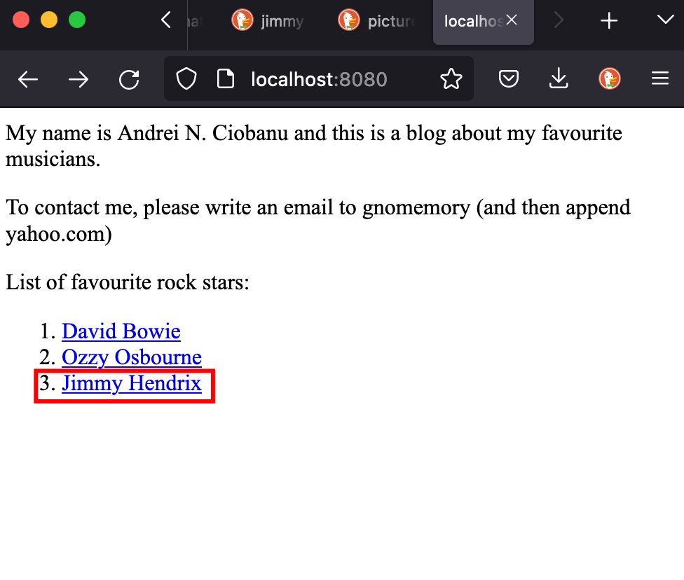Image resolution: width=684 pixels, height=580 pixels.
Task: Bookmark this page with the star
Action: pos(451,80)
